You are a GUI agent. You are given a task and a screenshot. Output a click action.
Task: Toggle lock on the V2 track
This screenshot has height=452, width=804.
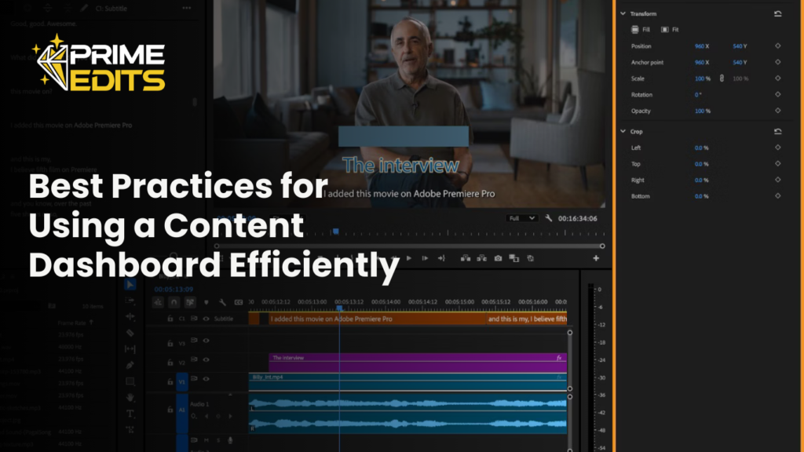pos(170,363)
